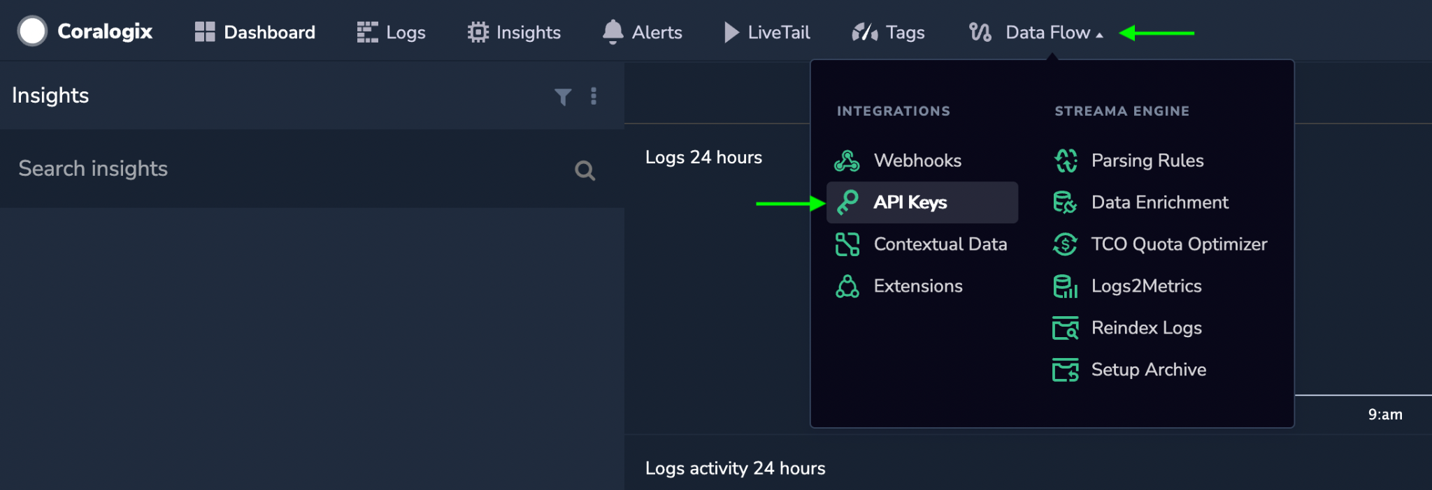1432x490 pixels.
Task: Click the Dashboard grid icon
Action: pos(205,32)
